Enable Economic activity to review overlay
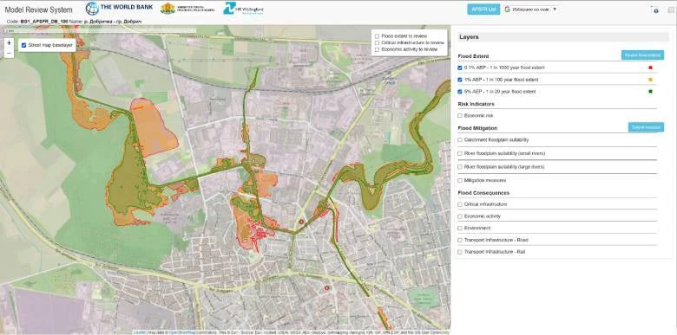The width and height of the screenshot is (677, 335). (378, 49)
